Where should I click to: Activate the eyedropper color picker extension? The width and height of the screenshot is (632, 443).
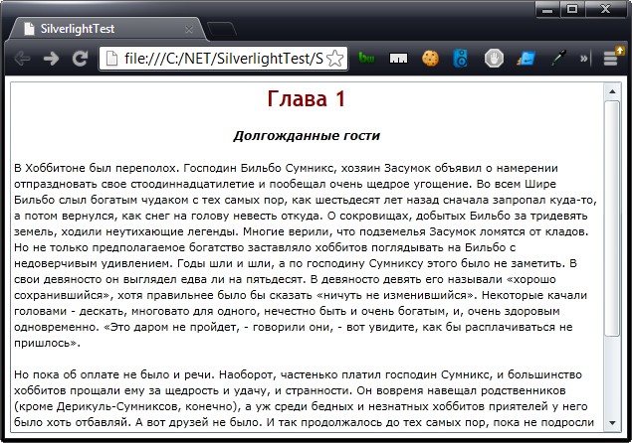click(558, 59)
